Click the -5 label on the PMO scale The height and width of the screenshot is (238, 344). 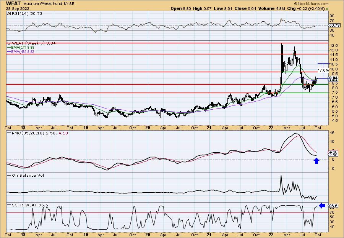point(332,168)
